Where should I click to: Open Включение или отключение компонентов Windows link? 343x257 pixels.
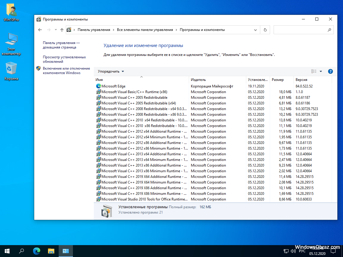[x=66, y=70]
